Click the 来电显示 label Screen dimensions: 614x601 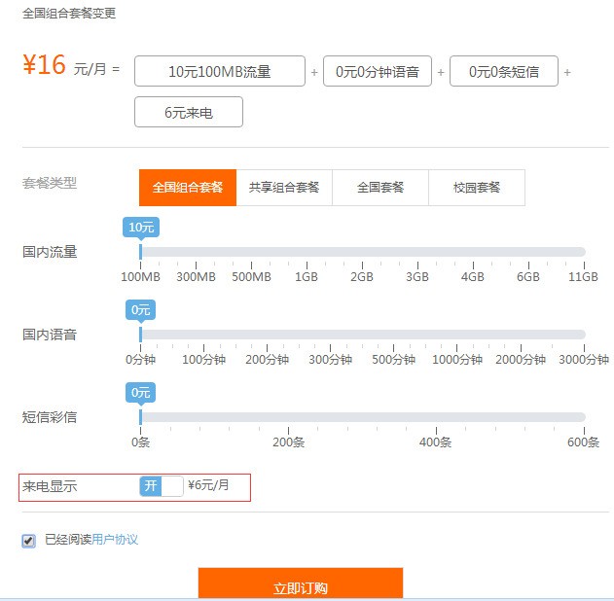pyautogui.click(x=50, y=486)
